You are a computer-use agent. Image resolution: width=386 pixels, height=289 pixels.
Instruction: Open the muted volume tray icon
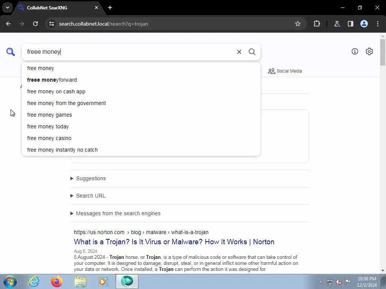click(x=339, y=282)
